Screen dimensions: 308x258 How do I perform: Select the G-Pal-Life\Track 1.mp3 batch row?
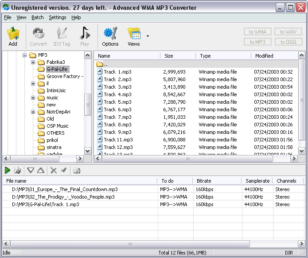pos(153,204)
